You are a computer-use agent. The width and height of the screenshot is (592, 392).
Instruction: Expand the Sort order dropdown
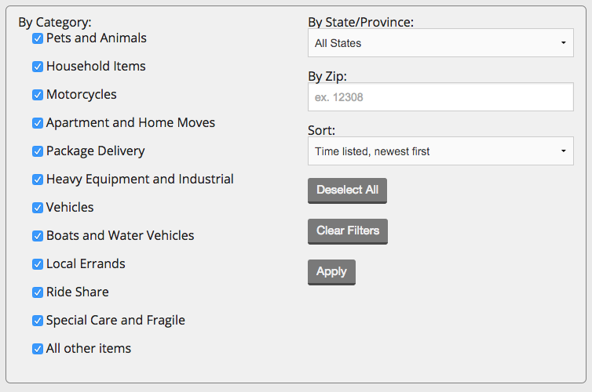click(x=440, y=151)
